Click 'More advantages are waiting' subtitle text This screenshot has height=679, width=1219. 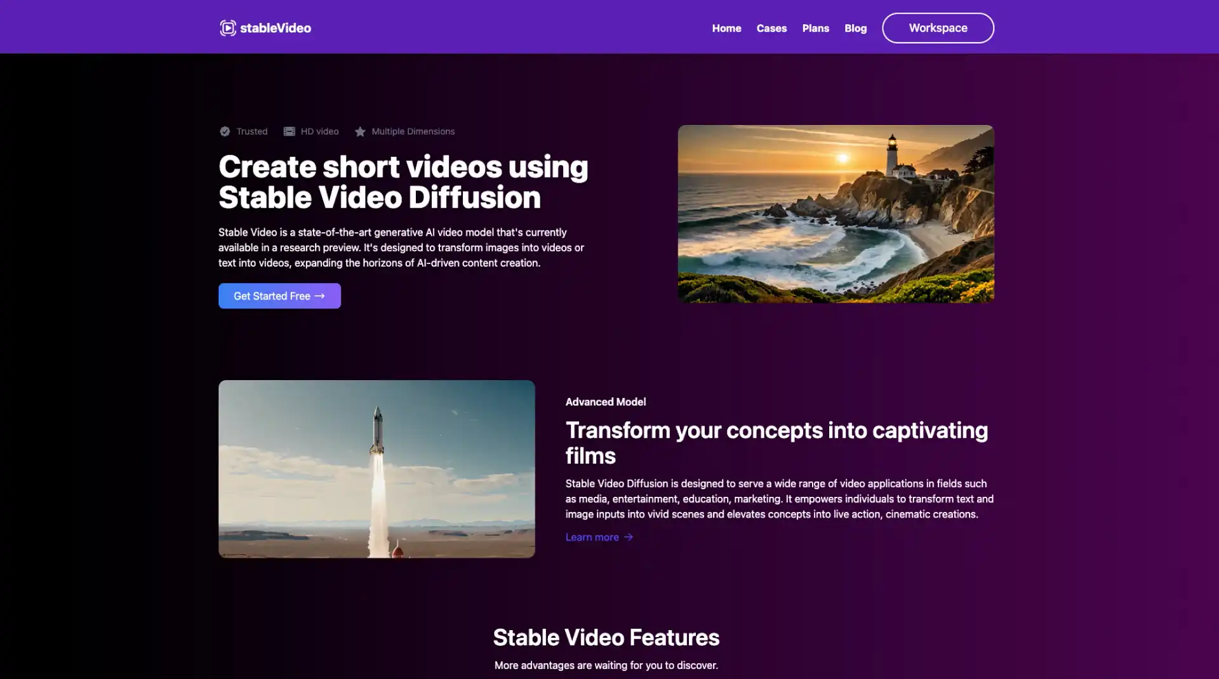[606, 665]
